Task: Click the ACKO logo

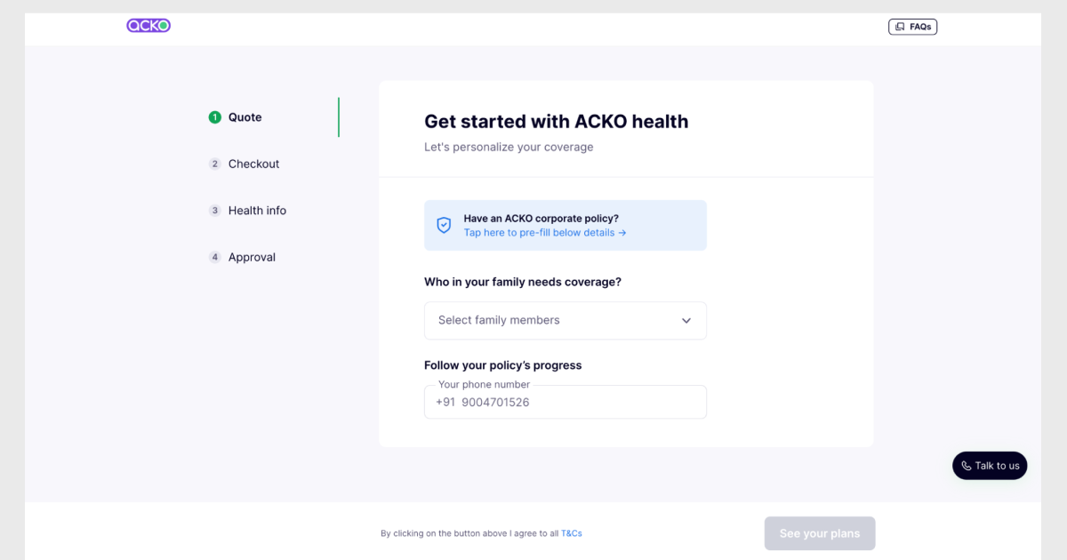Action: (x=148, y=25)
